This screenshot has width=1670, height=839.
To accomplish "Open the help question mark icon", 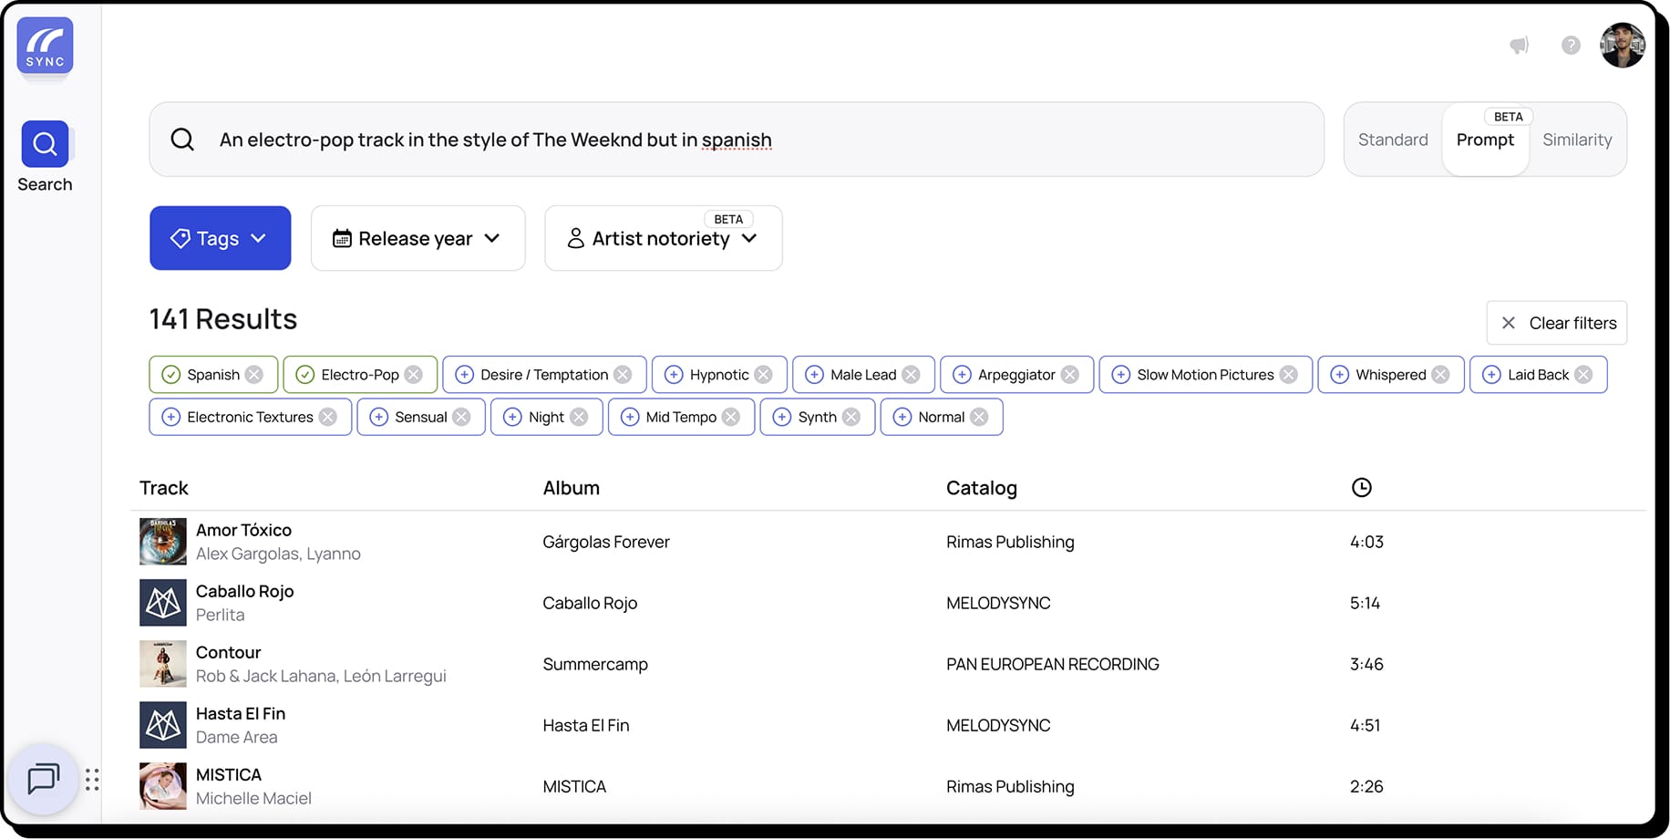I will tap(1571, 46).
